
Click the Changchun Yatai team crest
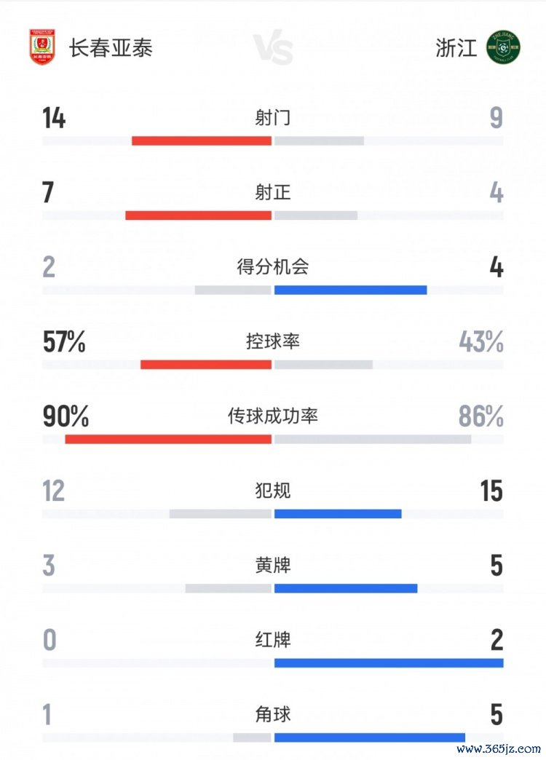point(42,47)
